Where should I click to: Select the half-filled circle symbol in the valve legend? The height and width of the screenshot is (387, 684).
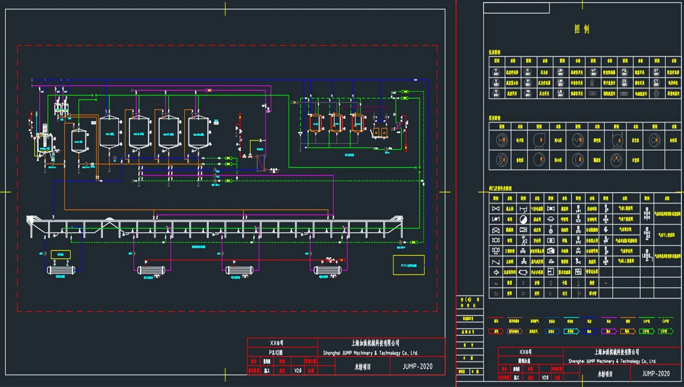point(523,219)
